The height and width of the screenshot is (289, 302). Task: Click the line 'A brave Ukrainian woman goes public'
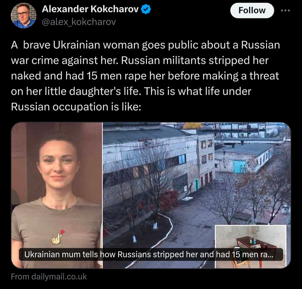tap(146, 45)
